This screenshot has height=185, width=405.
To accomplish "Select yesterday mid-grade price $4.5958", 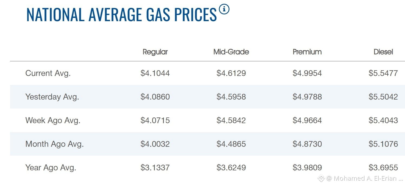I will pos(231,97).
